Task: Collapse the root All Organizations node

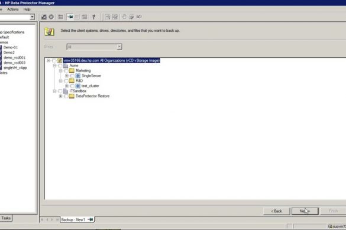Action: [48, 61]
